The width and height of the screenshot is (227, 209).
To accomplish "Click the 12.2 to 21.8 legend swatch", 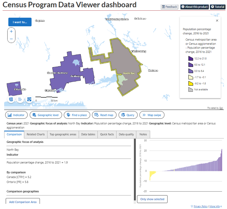I will (191, 59).
